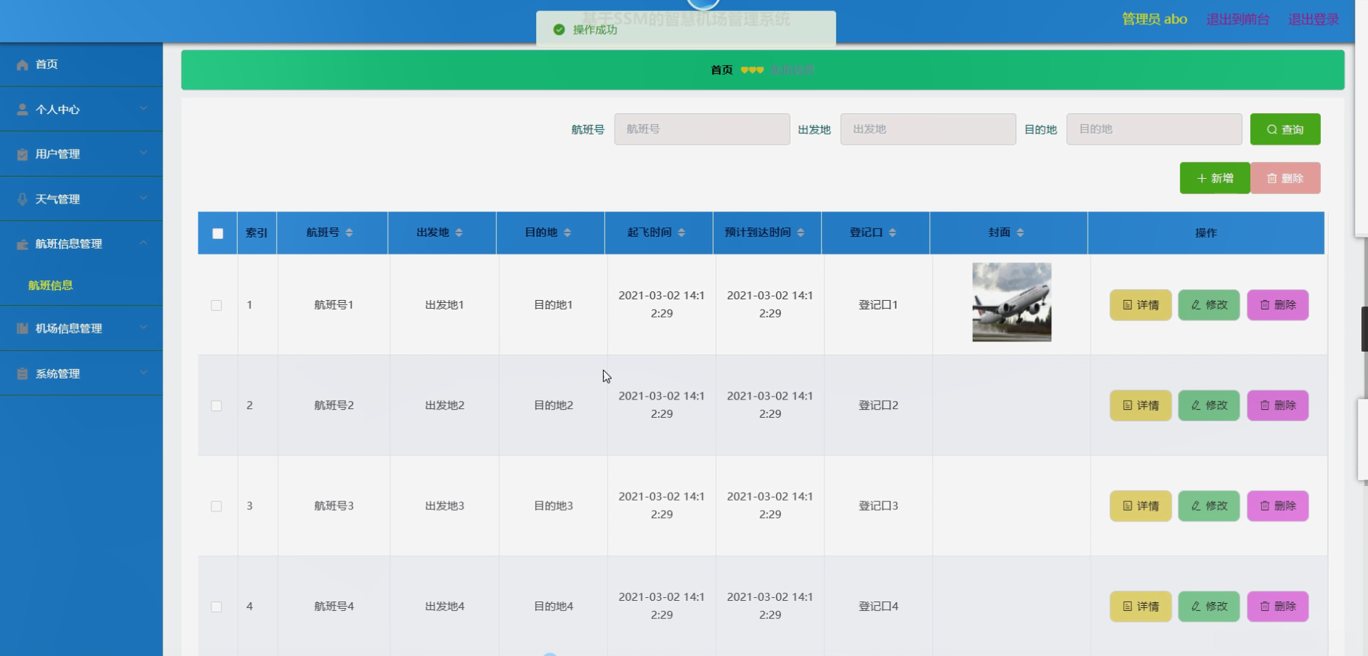
Task: Click 修改 for row 航班号2
Action: click(x=1209, y=405)
